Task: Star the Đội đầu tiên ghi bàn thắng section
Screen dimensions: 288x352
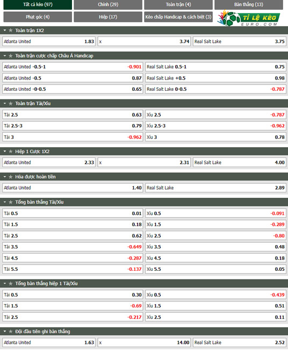Action: (x=11, y=332)
